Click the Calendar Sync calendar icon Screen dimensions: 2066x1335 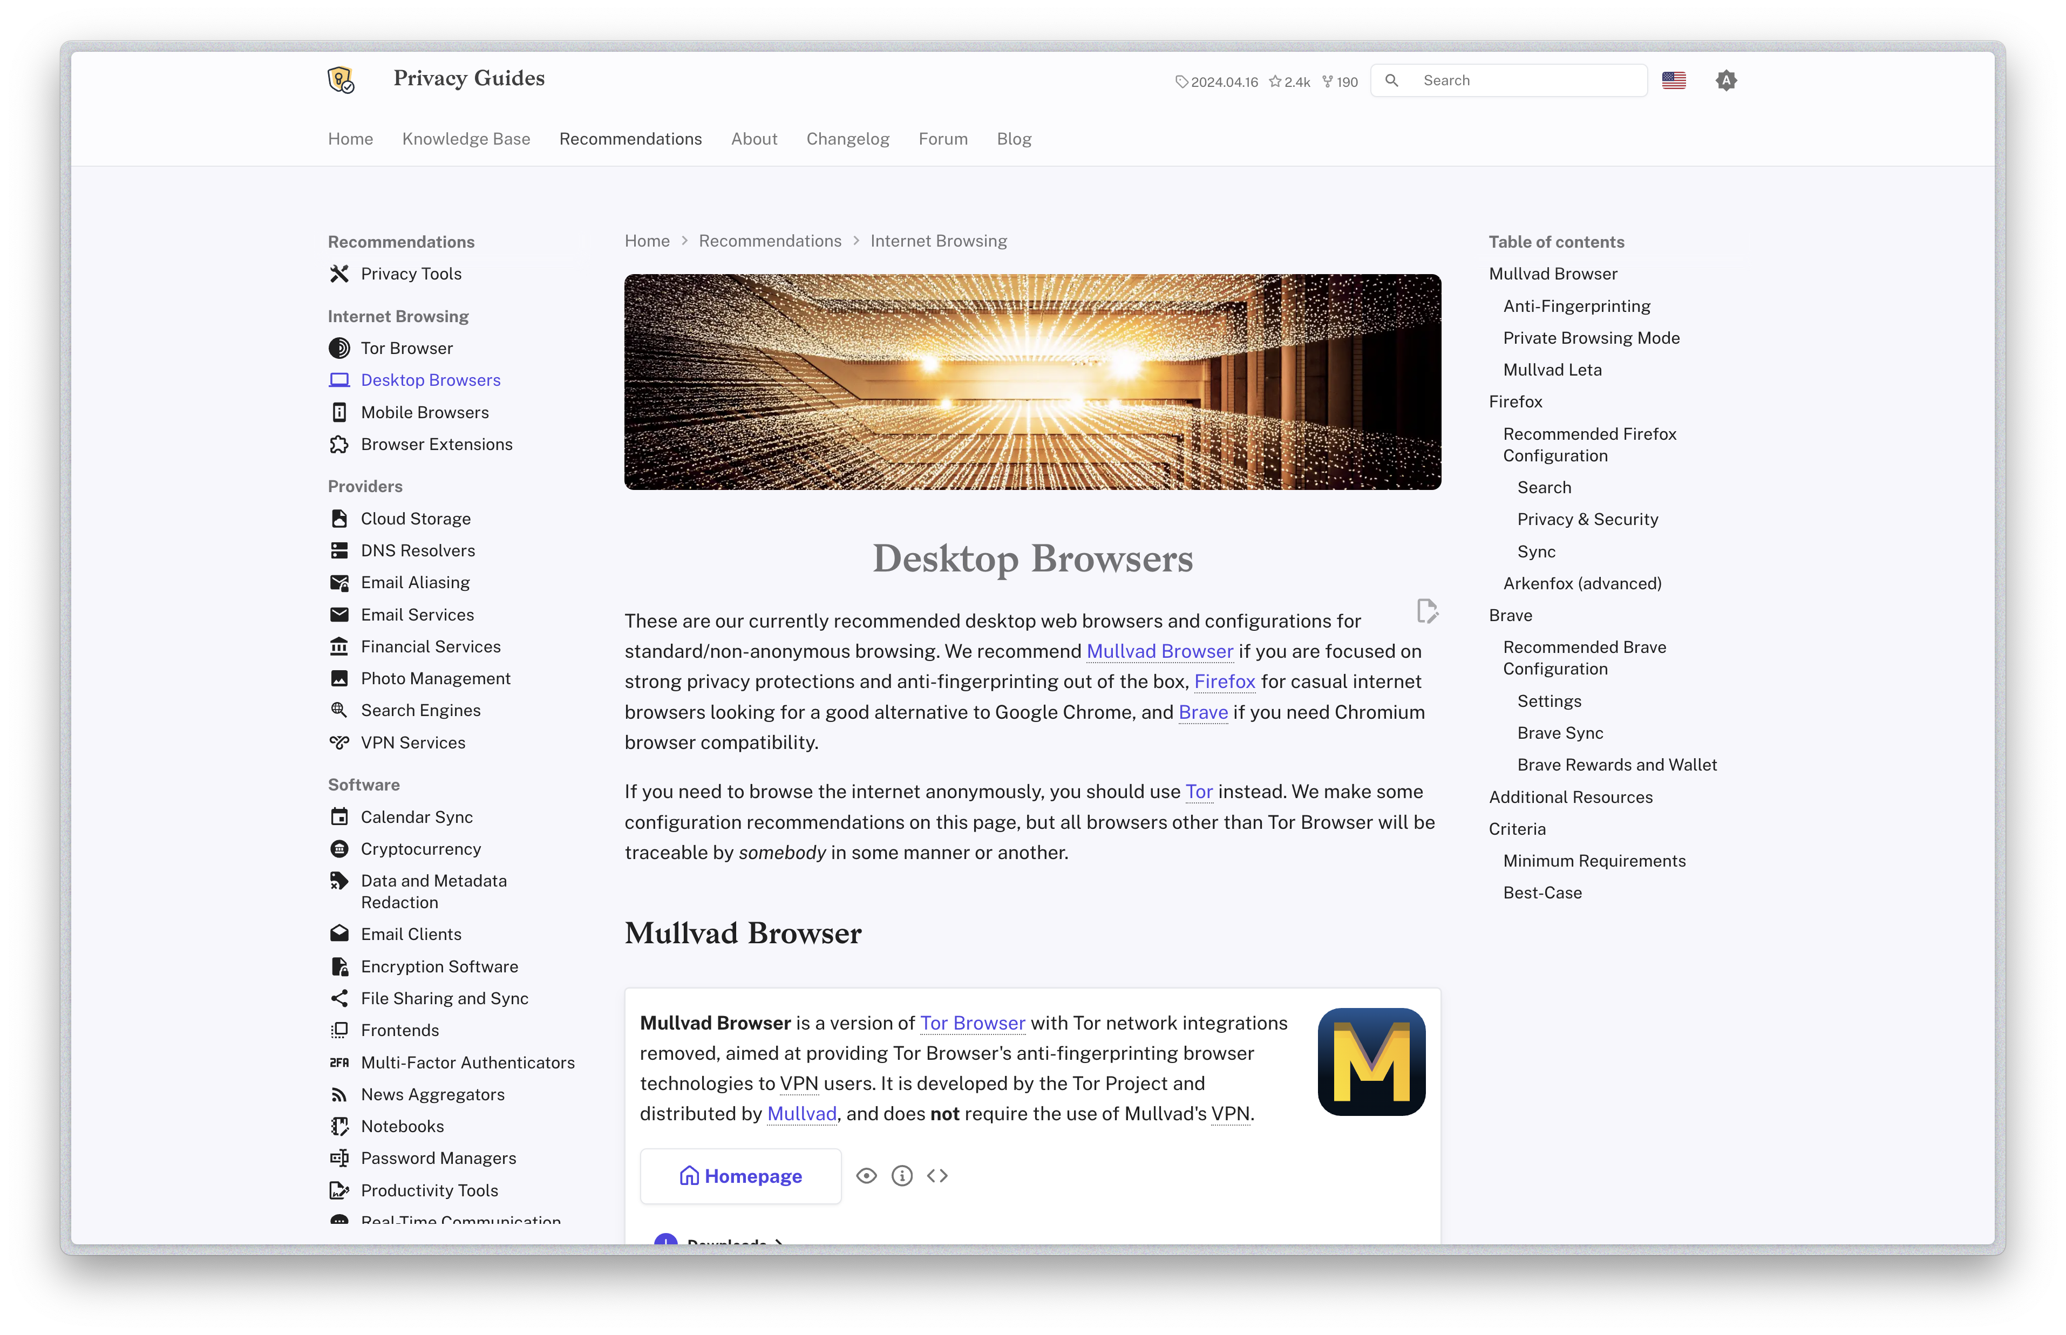pos(339,818)
